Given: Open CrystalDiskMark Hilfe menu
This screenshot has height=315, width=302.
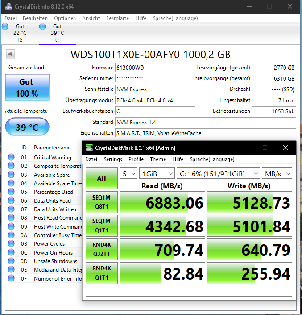Looking at the screenshot, I should click(x=178, y=159).
